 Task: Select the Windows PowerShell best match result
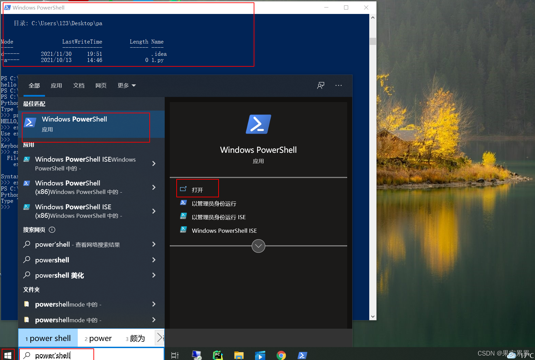[91, 124]
